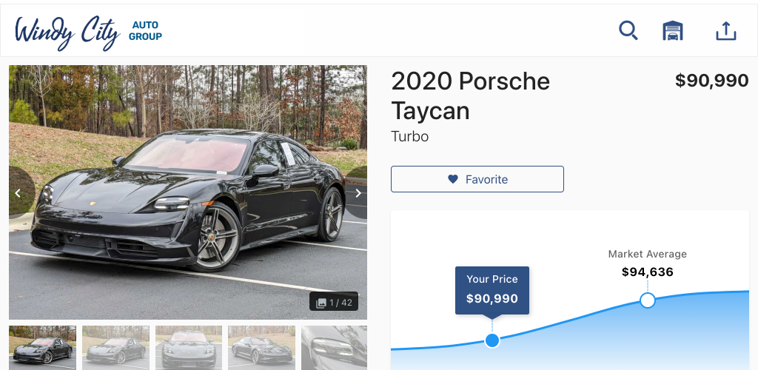Image resolution: width=758 pixels, height=370 pixels.
Task: Select the third thumbnail front view
Action: point(189,347)
